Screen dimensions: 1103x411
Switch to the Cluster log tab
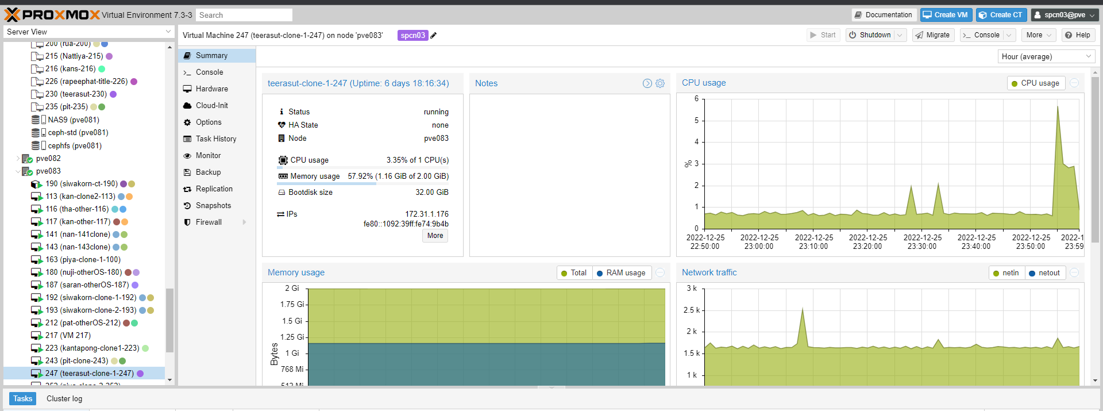[x=64, y=399]
